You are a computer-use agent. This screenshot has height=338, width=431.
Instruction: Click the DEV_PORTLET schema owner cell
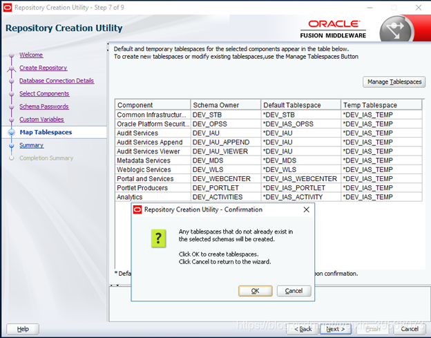[x=226, y=188]
